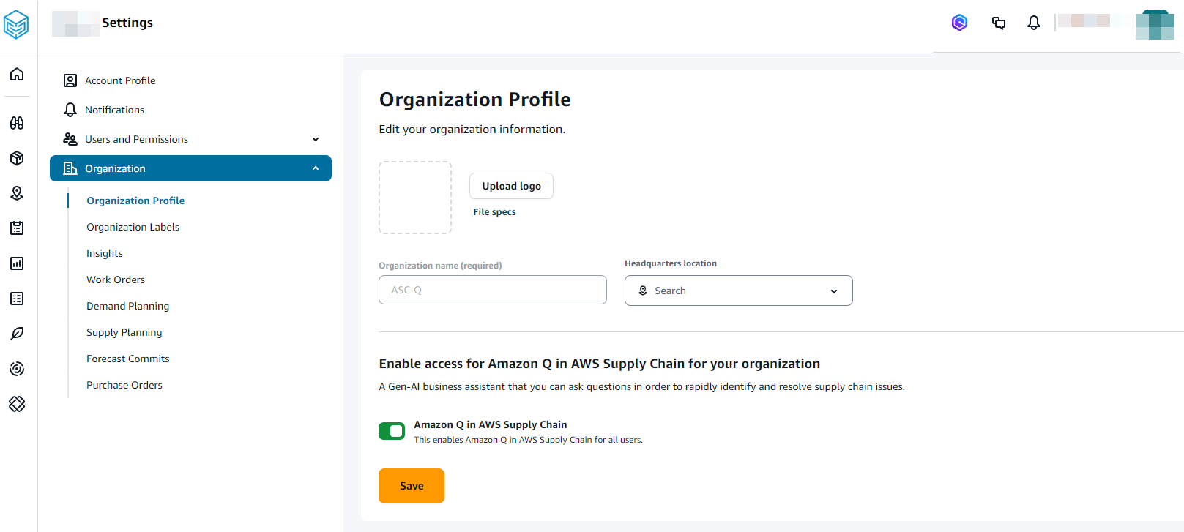Click the Organization building icon

pyautogui.click(x=70, y=168)
